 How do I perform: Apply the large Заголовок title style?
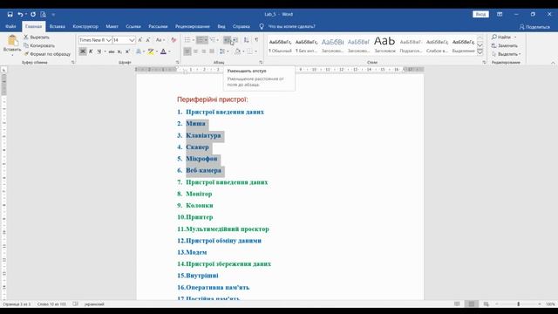[384, 45]
